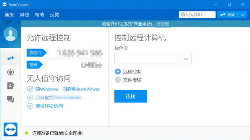Image resolution: width=250 pixels, height=140 pixels.
Task: Open the Chat sidebar icon
Action: pos(10,99)
